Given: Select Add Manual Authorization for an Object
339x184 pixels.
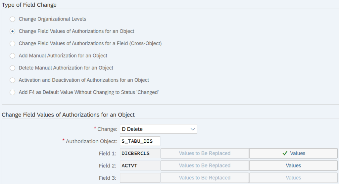Looking at the screenshot, I should (13, 56).
